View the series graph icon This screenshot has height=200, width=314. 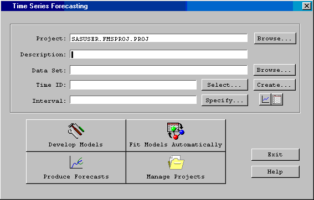265,99
